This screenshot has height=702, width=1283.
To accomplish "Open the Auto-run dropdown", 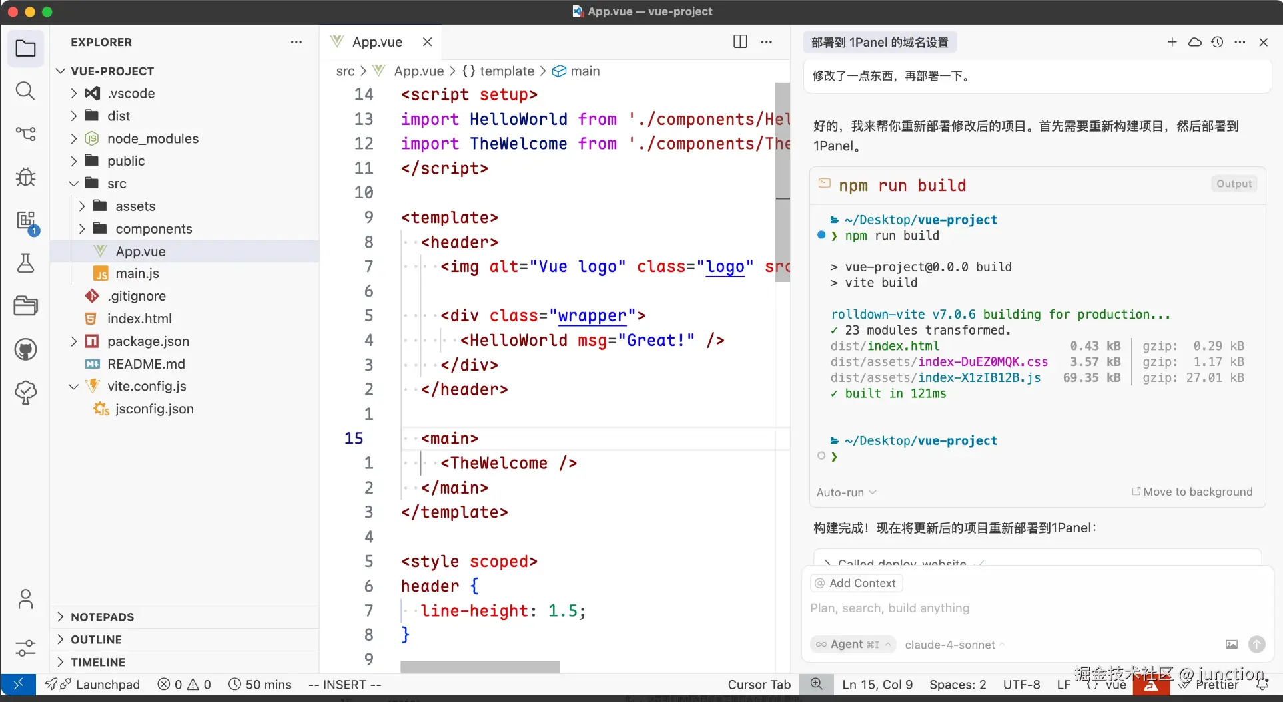I will [x=846, y=492].
